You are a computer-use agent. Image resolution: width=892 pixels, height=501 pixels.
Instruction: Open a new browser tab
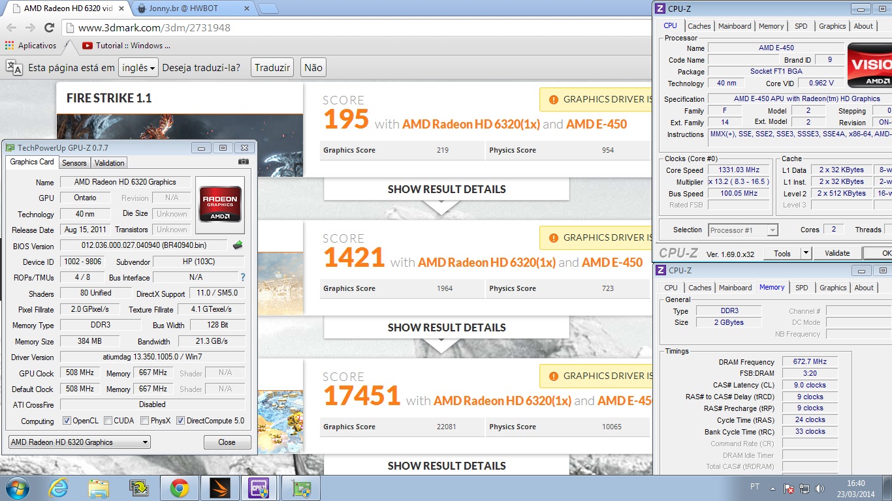point(268,9)
